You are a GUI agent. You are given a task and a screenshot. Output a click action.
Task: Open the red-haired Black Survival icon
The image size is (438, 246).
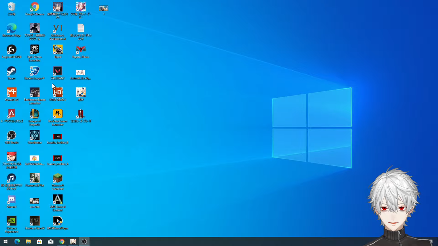click(x=11, y=160)
